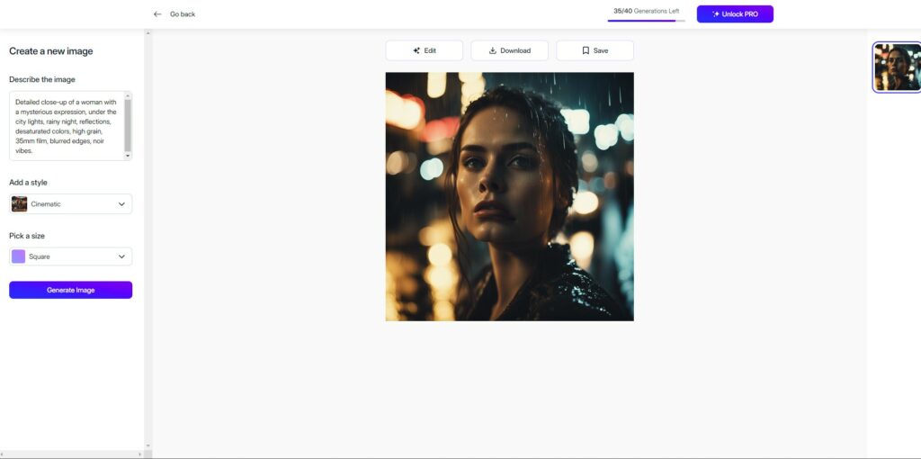Click the purple Square size swatch
The height and width of the screenshot is (459, 921).
click(x=19, y=256)
